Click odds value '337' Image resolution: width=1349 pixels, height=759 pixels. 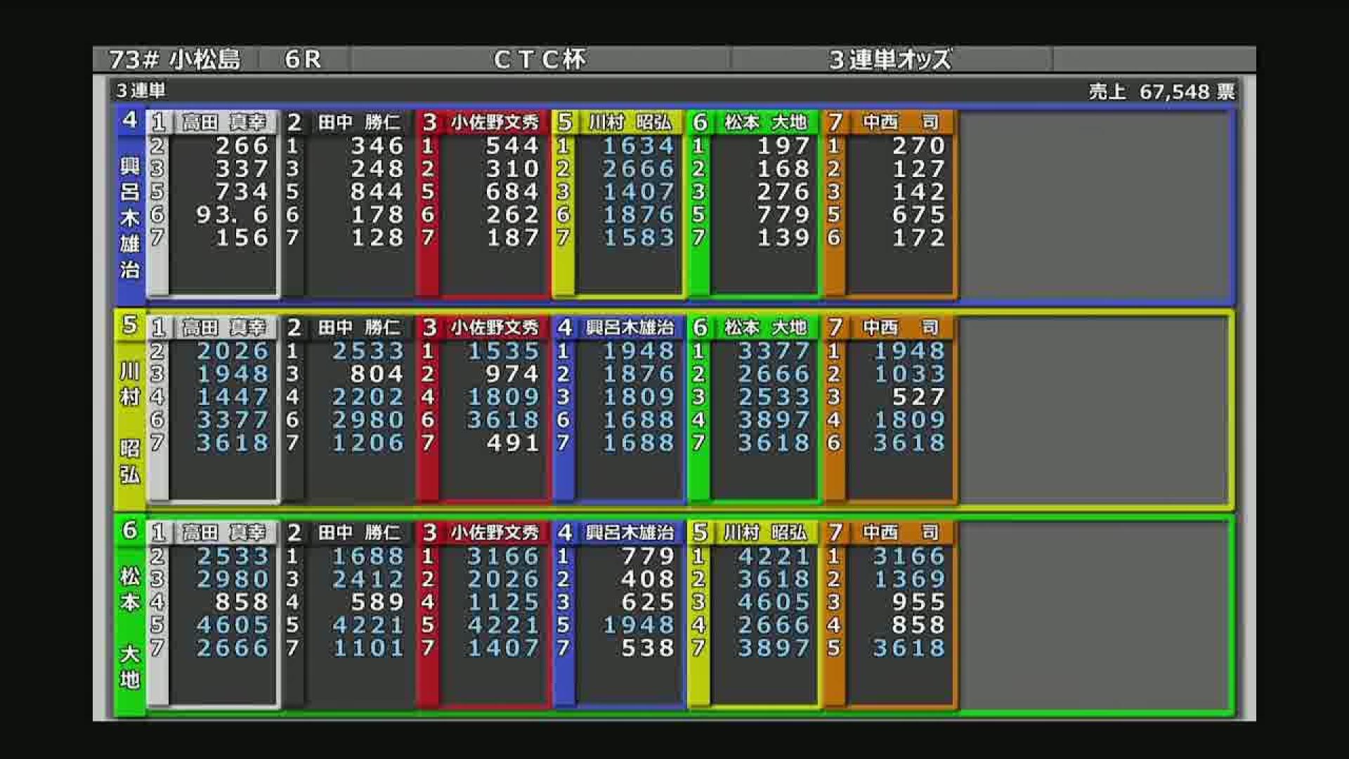tap(242, 169)
